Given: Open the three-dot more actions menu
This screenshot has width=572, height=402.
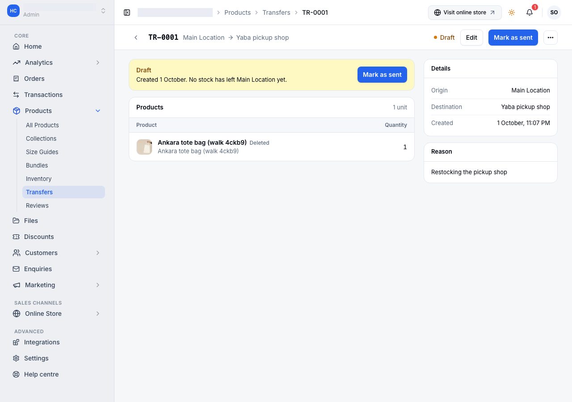Looking at the screenshot, I should (x=551, y=38).
